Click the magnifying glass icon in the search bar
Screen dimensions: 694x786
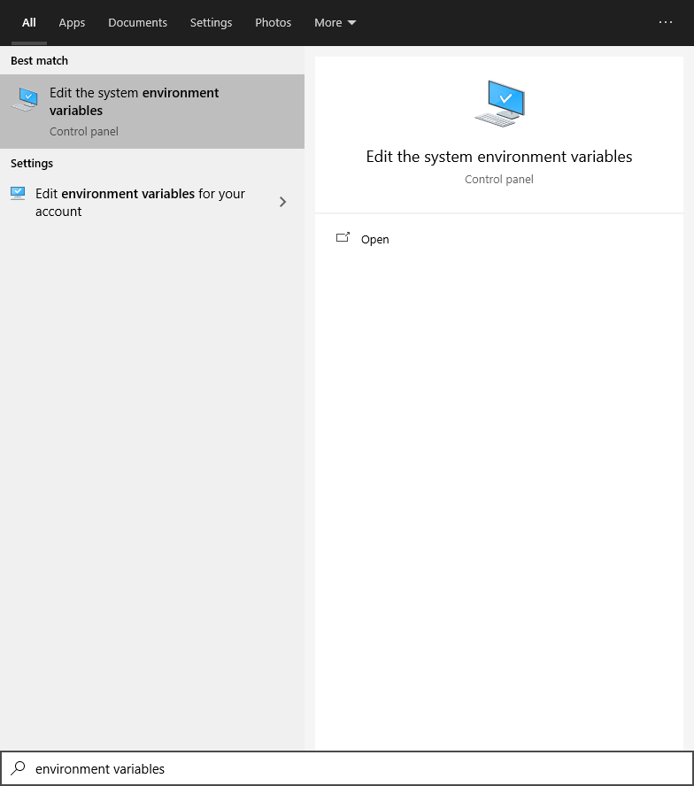(x=18, y=768)
